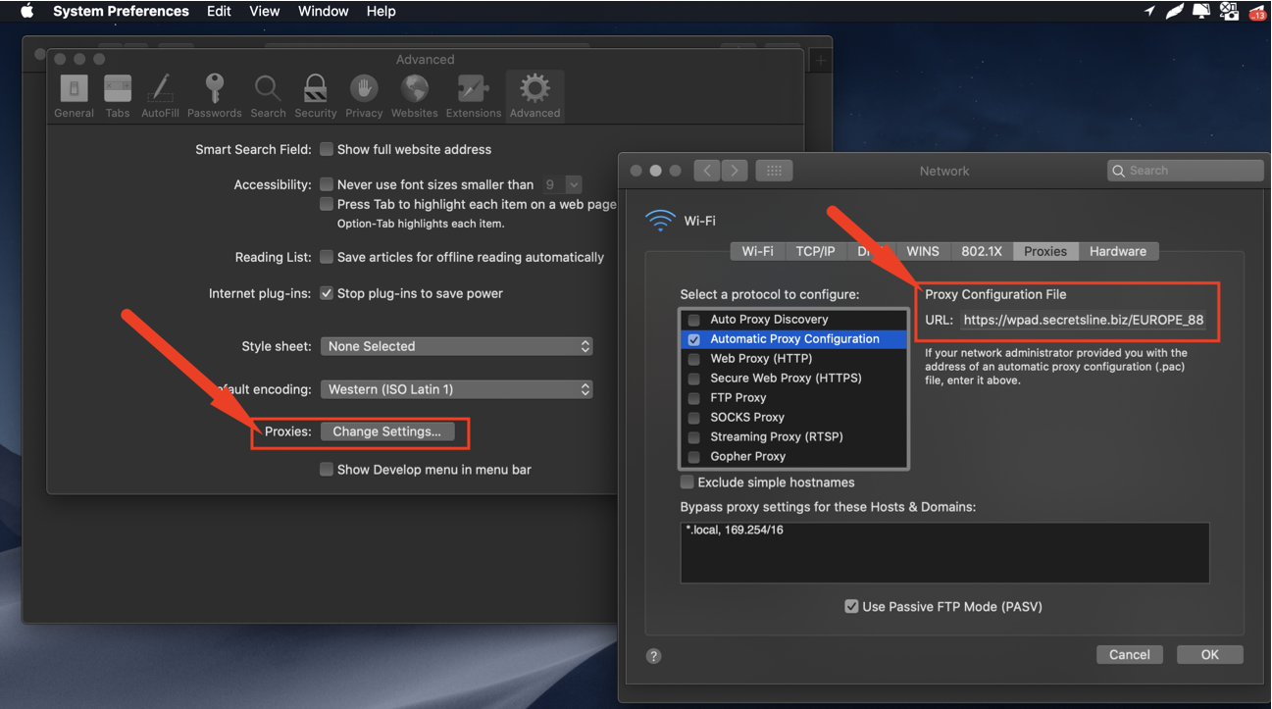Enable Show Develop menu in menu bar
The image size is (1272, 709).
[327, 470]
